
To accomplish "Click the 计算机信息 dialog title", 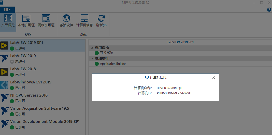I will [158, 78].
